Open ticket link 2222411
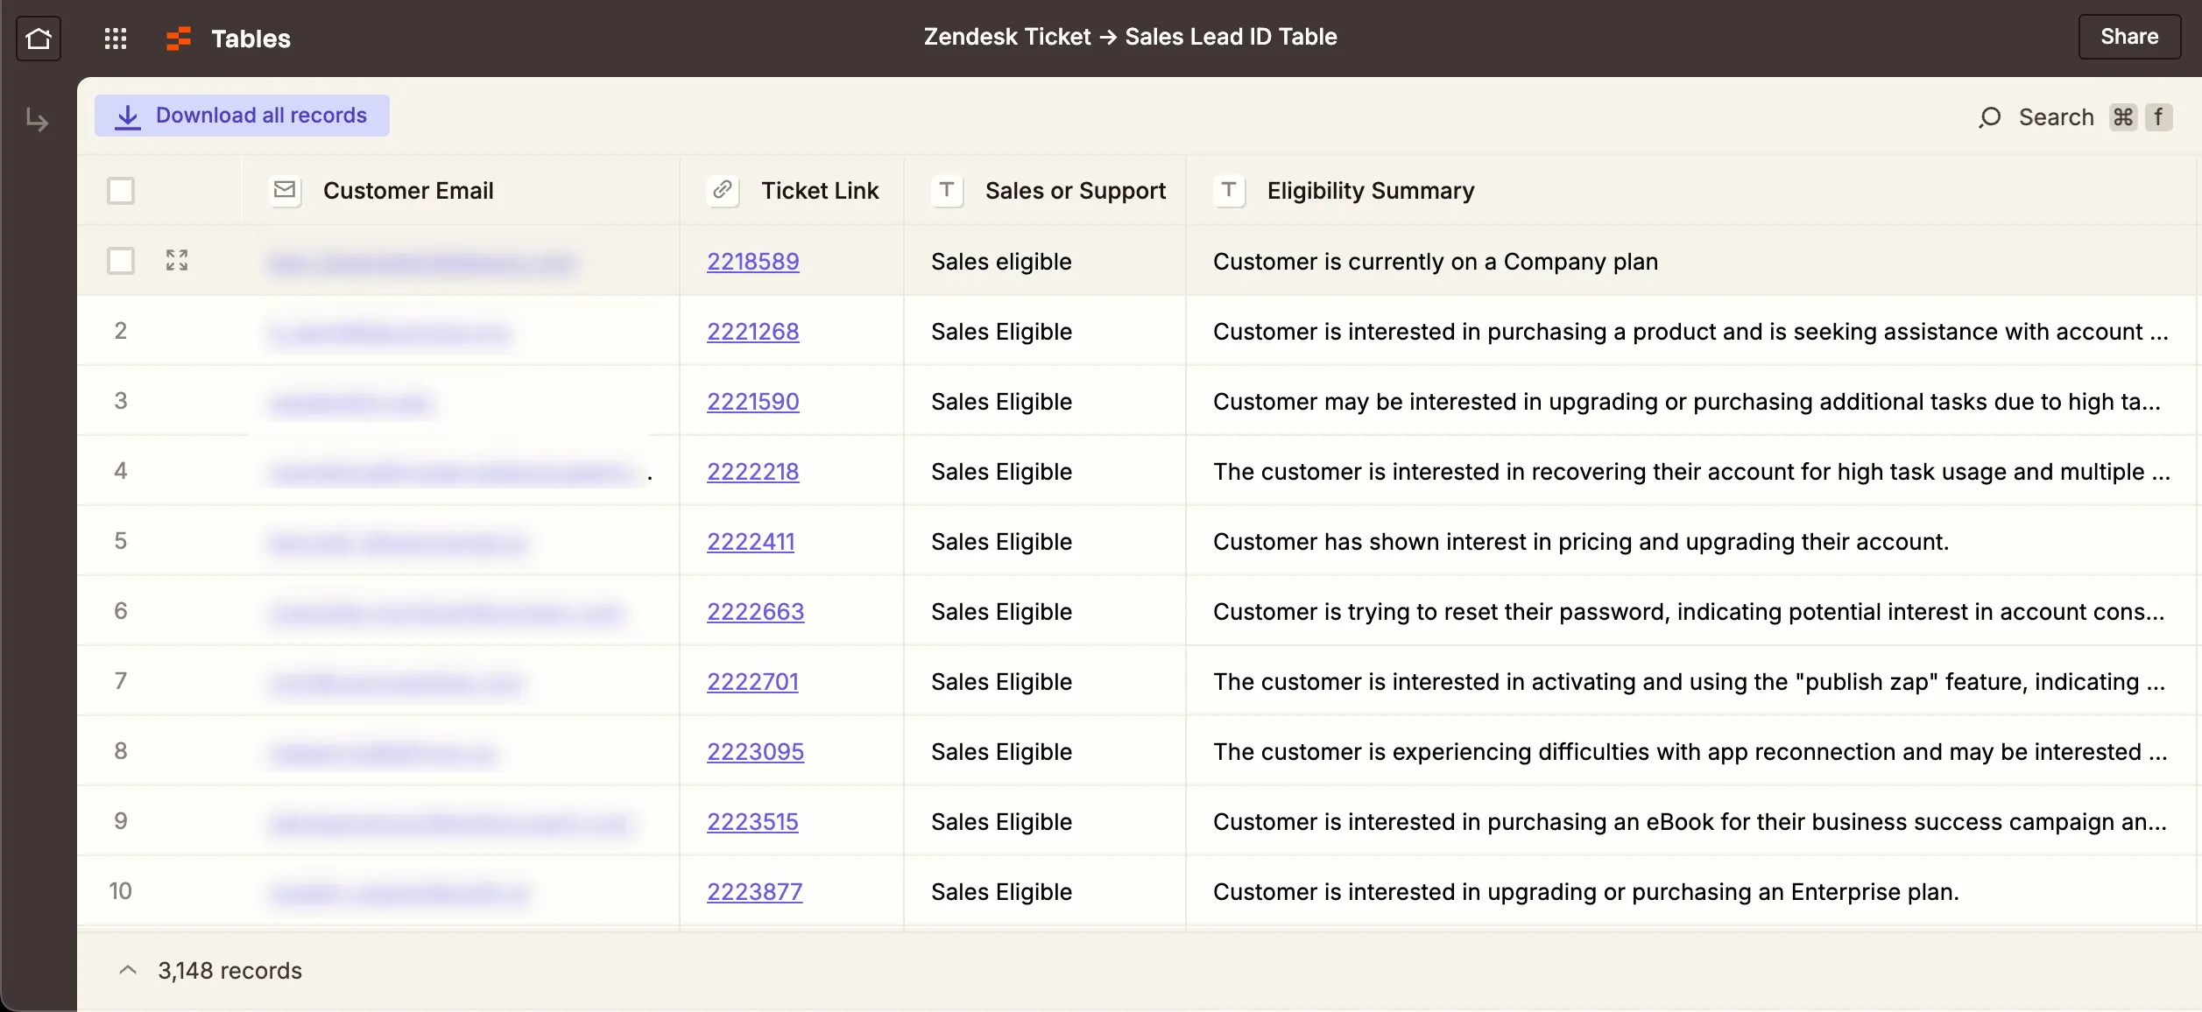 pyautogui.click(x=751, y=541)
